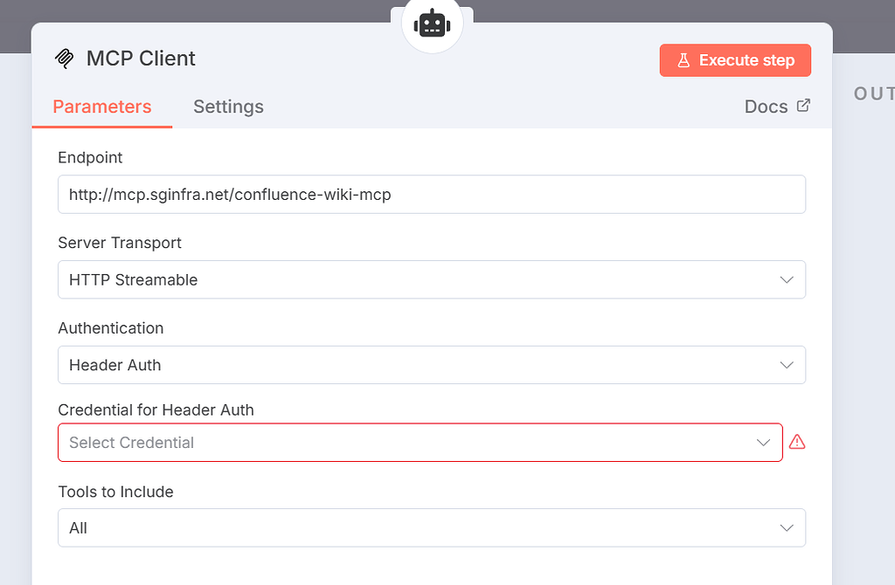895x585 pixels.
Task: Open the Server Transport dropdown
Action: pyautogui.click(x=432, y=279)
